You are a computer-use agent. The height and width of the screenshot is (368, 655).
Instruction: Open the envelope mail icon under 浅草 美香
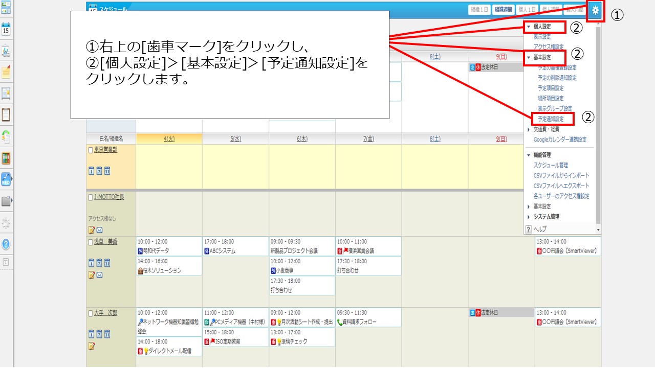click(99, 275)
